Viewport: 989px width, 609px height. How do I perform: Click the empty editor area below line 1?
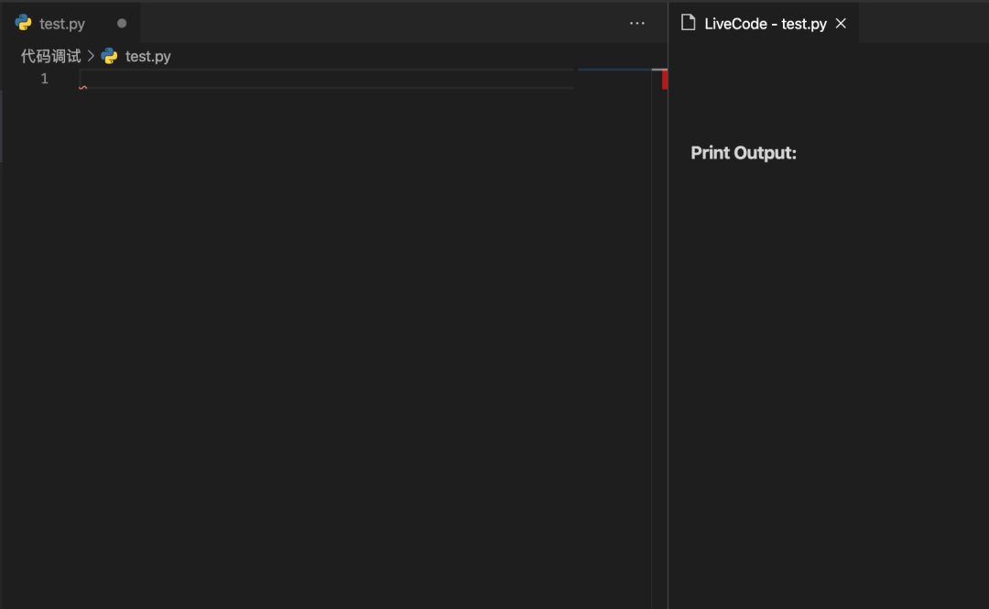click(321, 321)
